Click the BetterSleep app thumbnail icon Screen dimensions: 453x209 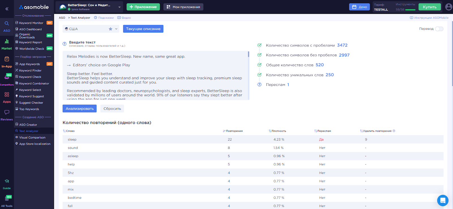click(x=63, y=7)
